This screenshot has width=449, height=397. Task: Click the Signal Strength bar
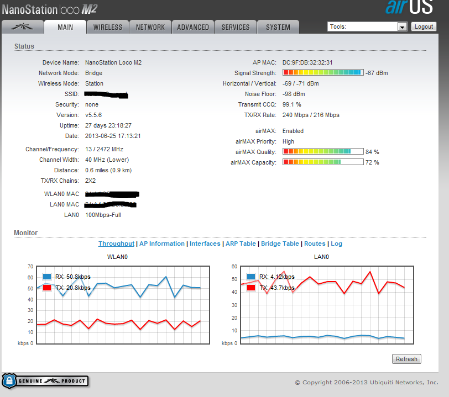pyautogui.click(x=323, y=72)
